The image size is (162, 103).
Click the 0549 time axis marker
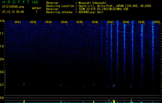tap(141, 22)
